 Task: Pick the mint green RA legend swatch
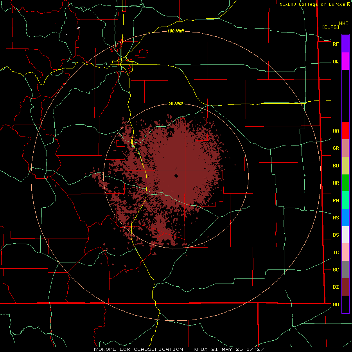(x=345, y=200)
